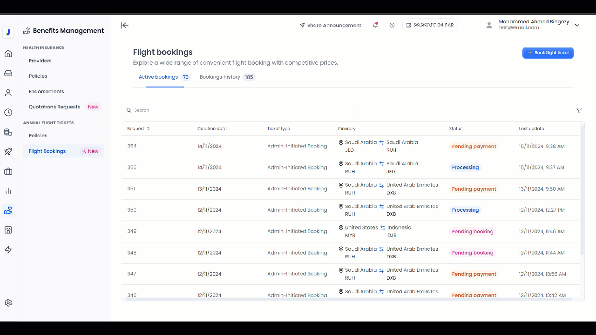
Task: Open the inbox icon in left rail
Action: pos(8,73)
